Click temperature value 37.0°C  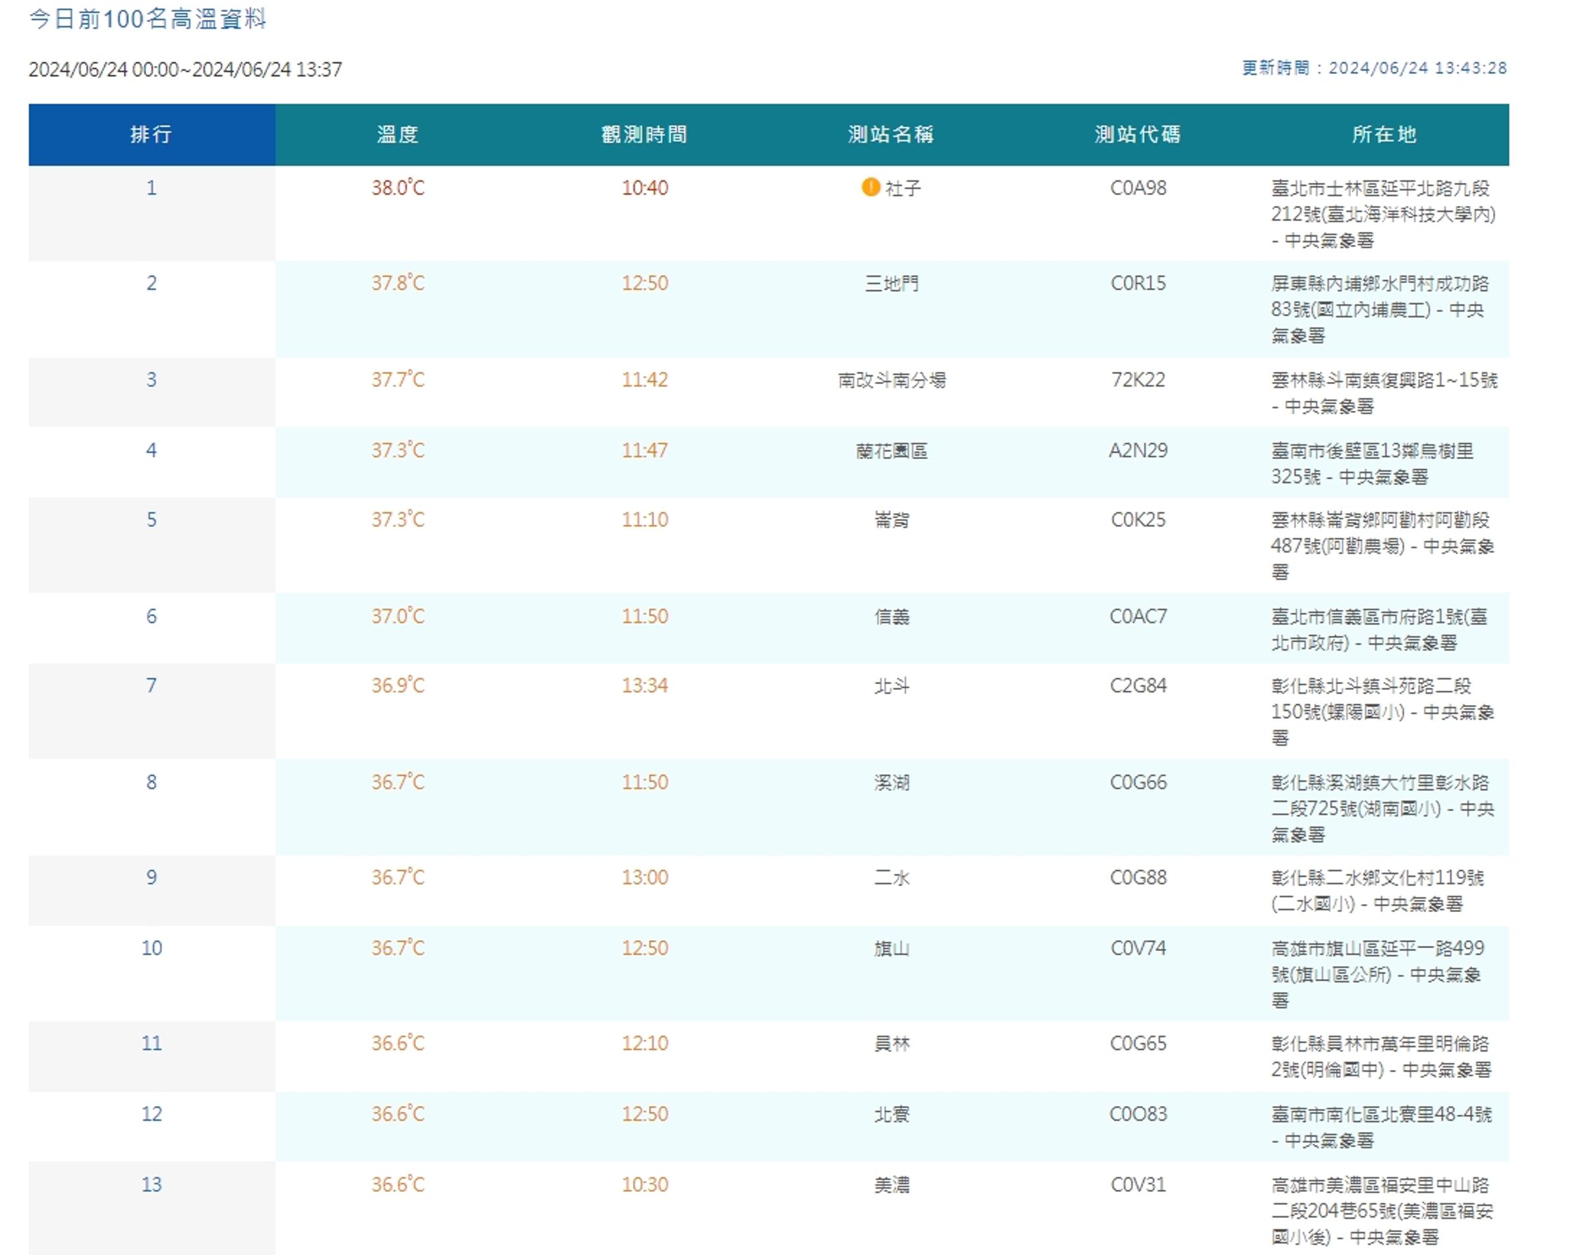coord(398,616)
